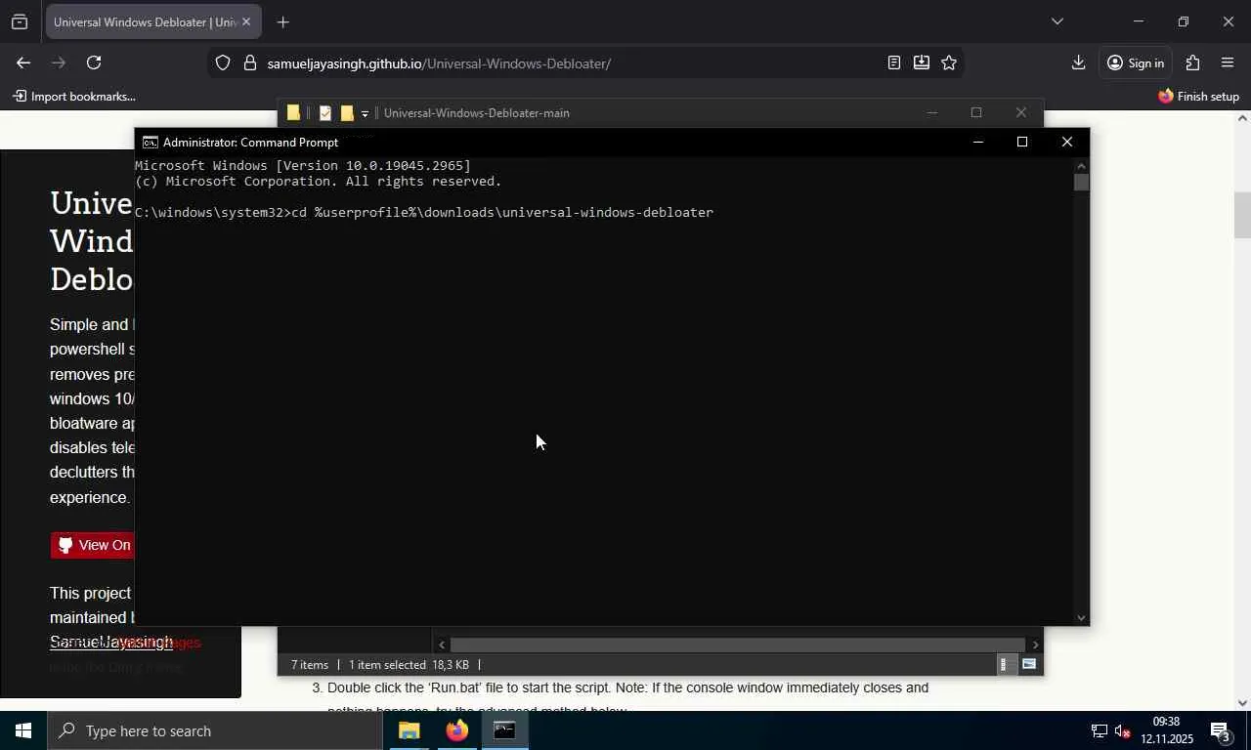Open the Firefox downloads panel

[x=1078, y=62]
